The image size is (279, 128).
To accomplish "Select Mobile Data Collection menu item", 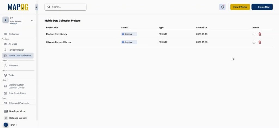I will 18,56.
